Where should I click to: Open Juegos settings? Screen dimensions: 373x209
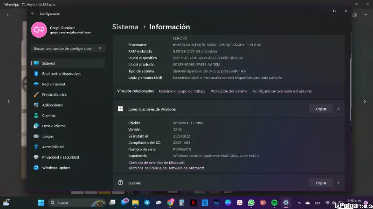pos(68,136)
